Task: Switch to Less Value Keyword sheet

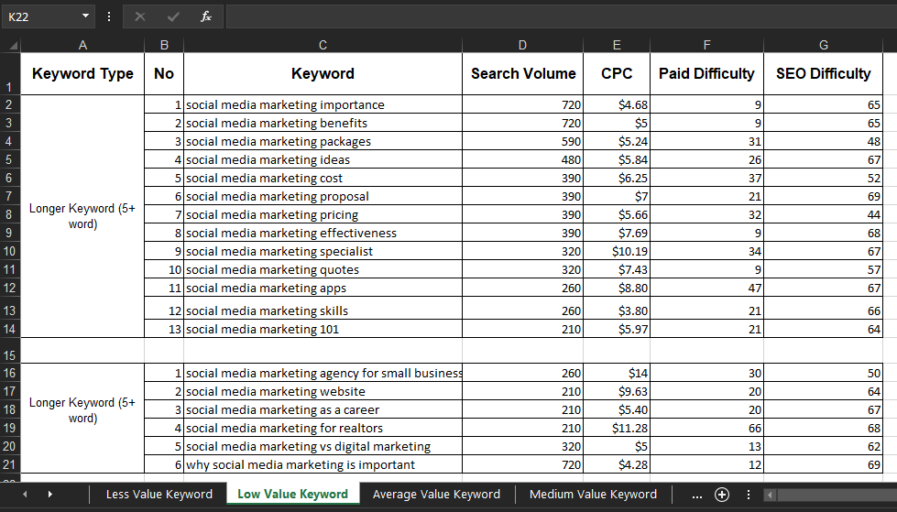Action: 159,495
